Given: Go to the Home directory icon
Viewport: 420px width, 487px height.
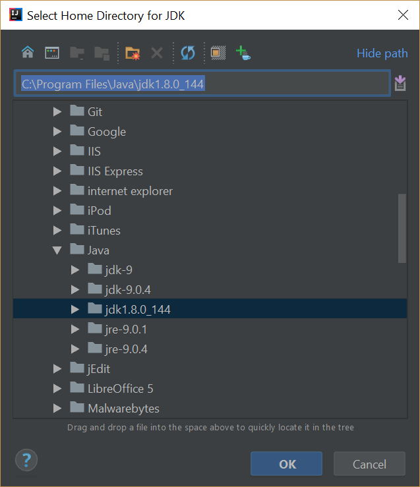Looking at the screenshot, I should pos(28,53).
